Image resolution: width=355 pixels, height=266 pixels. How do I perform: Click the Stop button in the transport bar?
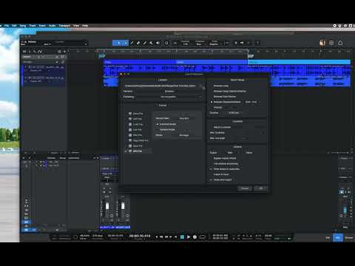[x=182, y=236]
